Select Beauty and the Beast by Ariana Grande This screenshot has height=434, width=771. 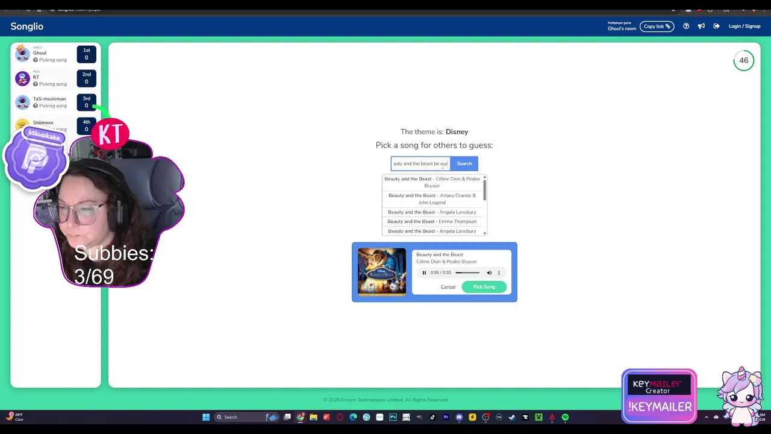[x=432, y=199]
